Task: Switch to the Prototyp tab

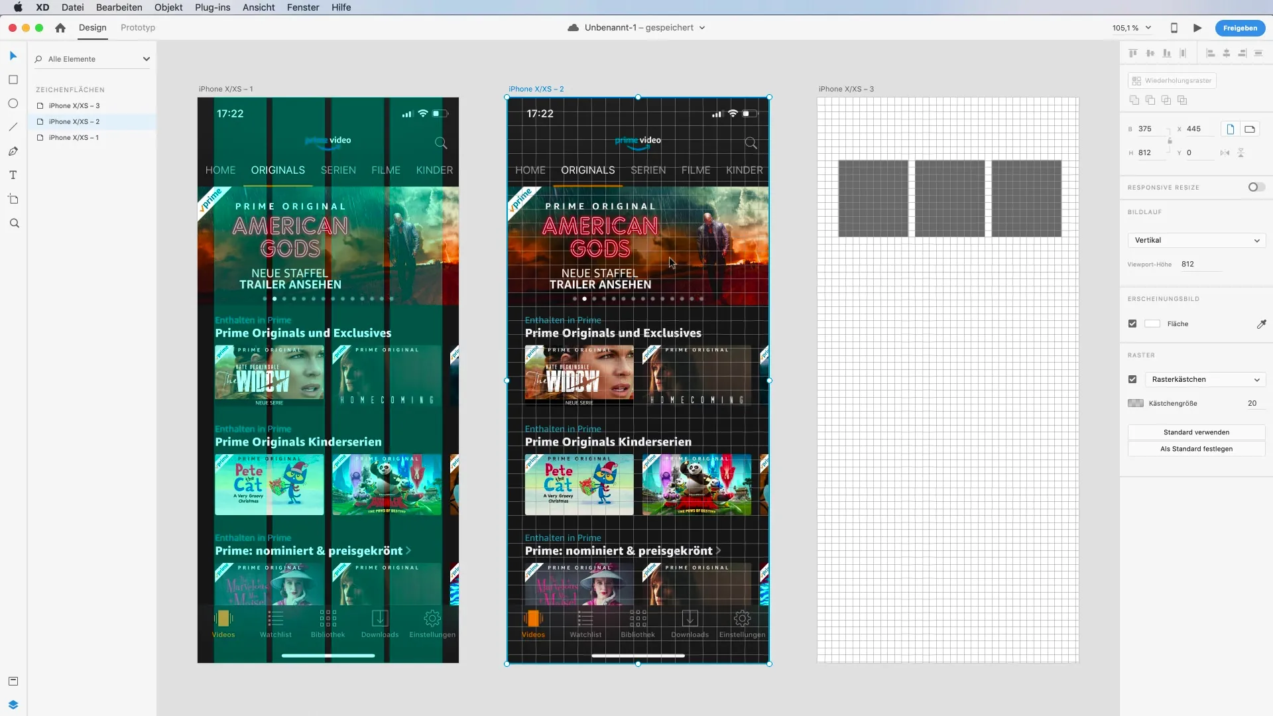Action: (138, 28)
